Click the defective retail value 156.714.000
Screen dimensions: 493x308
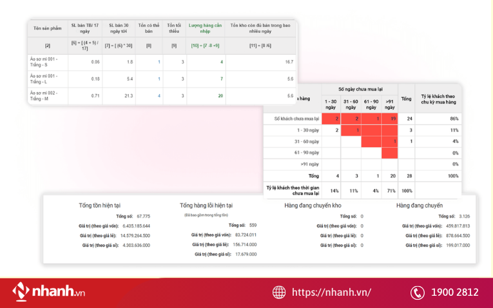tap(245, 245)
